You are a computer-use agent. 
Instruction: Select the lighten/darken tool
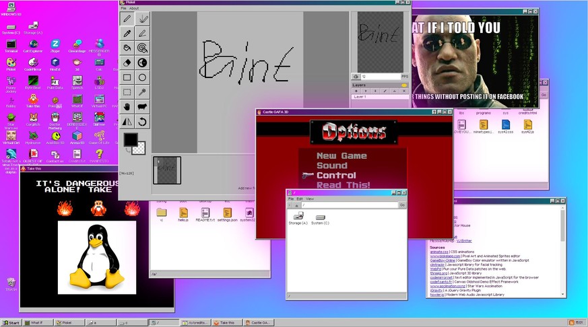coord(142,63)
